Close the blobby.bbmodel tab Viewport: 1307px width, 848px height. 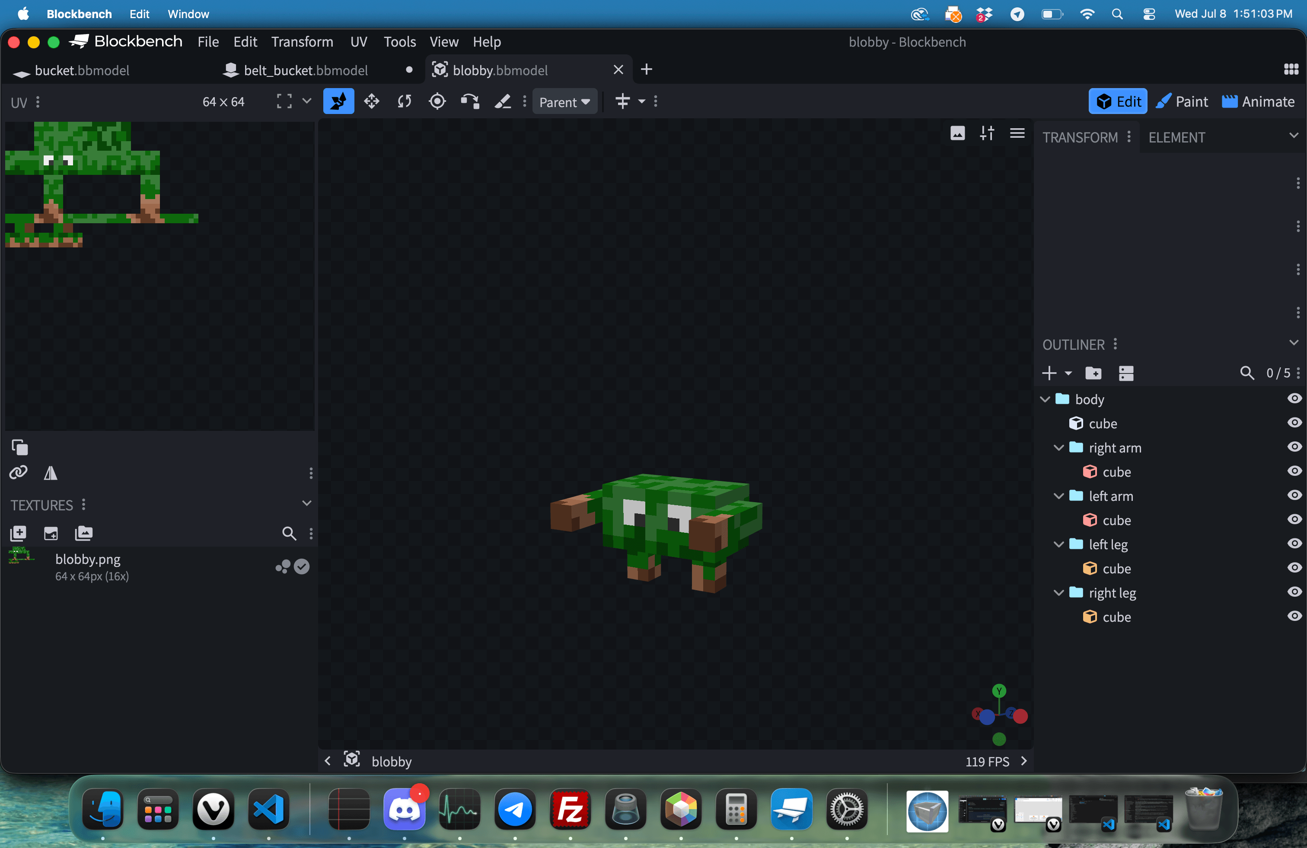click(x=618, y=70)
